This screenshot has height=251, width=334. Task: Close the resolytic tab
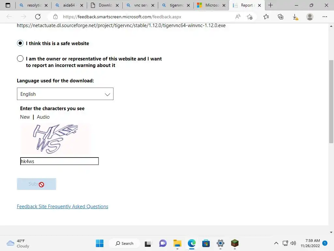[46, 6]
